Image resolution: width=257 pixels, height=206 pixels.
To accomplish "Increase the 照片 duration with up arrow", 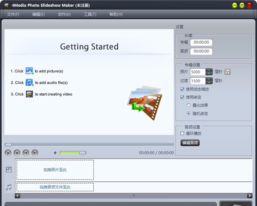I will (x=209, y=70).
